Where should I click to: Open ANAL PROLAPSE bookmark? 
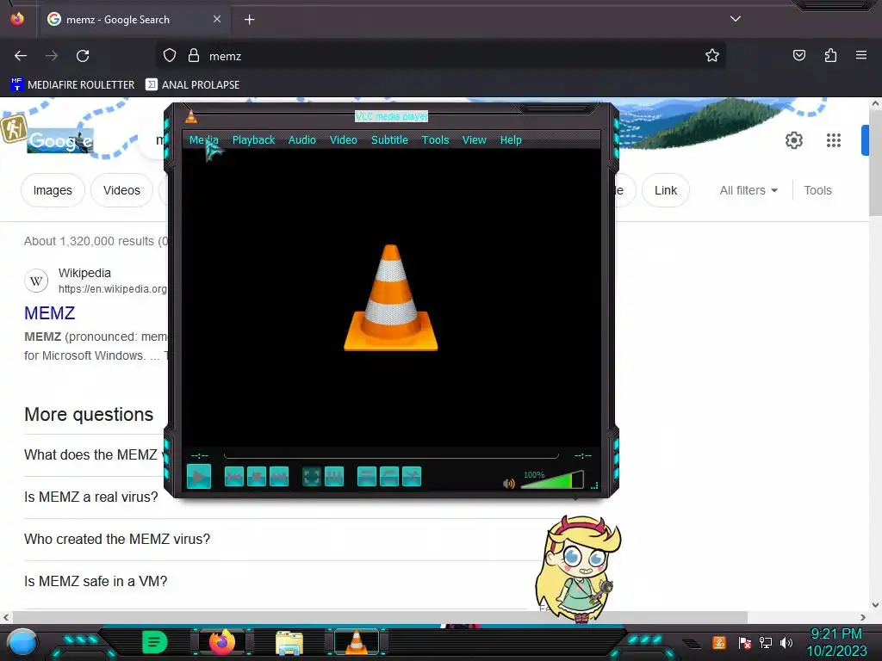(192, 85)
